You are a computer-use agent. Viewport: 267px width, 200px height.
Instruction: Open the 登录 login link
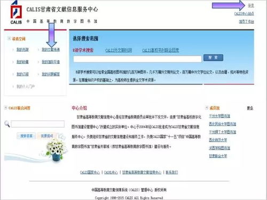coord(251,5)
